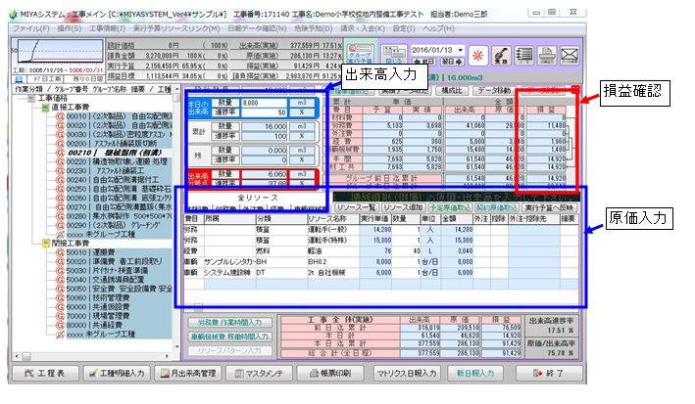695x404 pixels.
Task: Open the date dropdown showing 2016/01/13
Action: click(460, 50)
